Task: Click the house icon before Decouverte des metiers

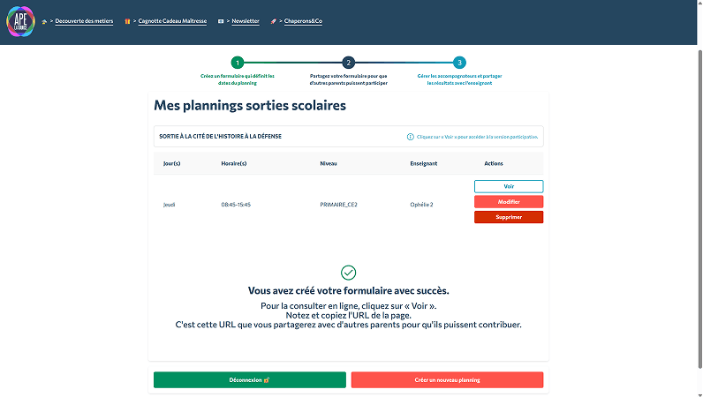Action: coord(44,21)
